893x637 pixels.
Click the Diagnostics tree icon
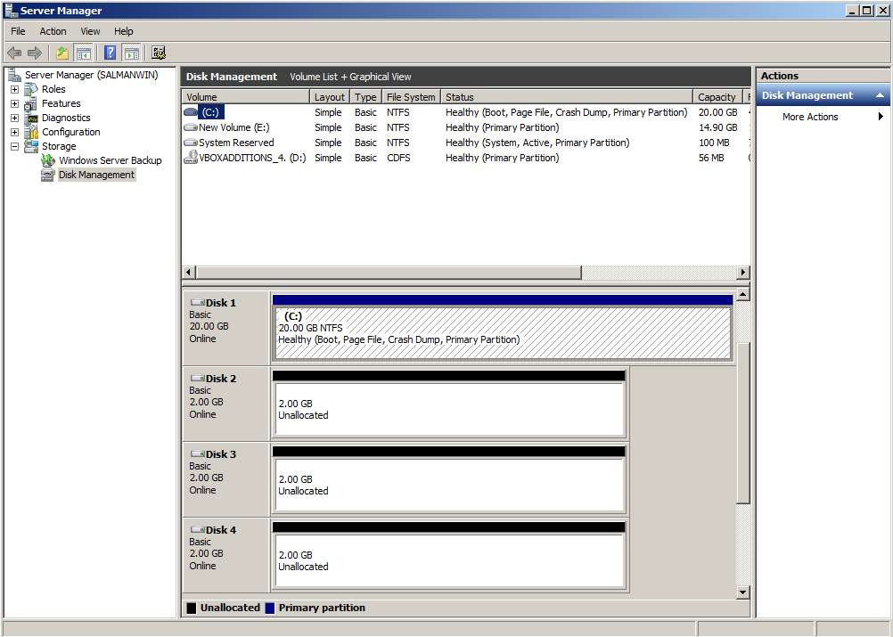(x=31, y=118)
